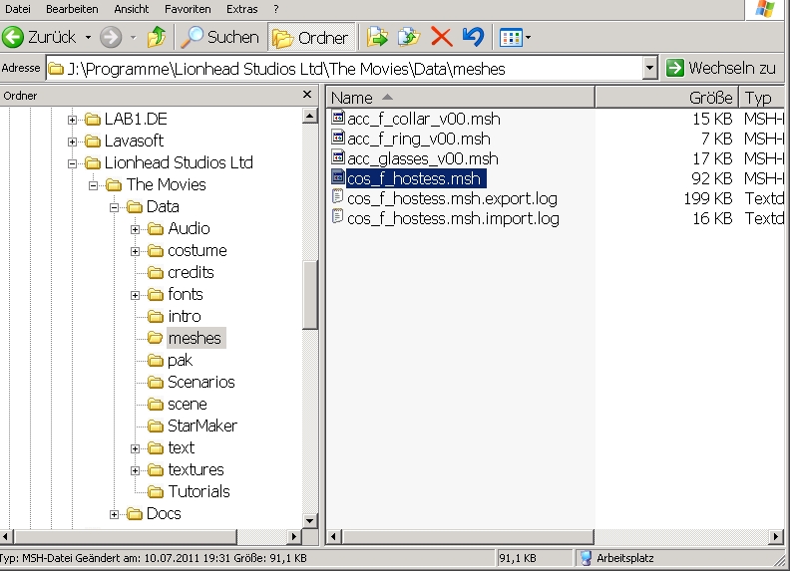Toggle the Ordner folder pane button

[x=311, y=38]
